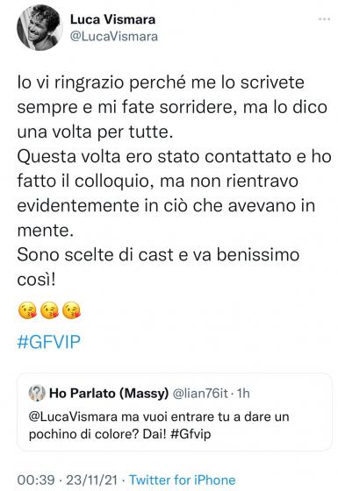Click @LucaVismara mention inside quoted tweet
Image resolution: width=338 pixels, height=491 pixels.
tap(73, 416)
